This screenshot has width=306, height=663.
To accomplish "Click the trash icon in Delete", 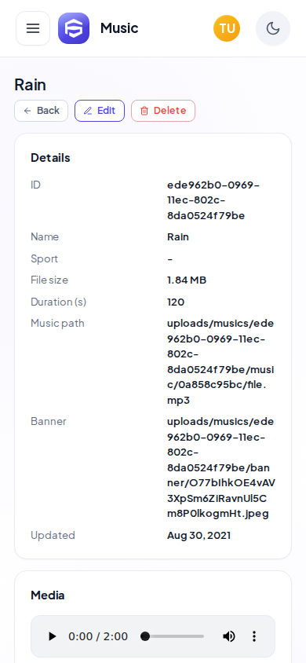I will [x=144, y=111].
